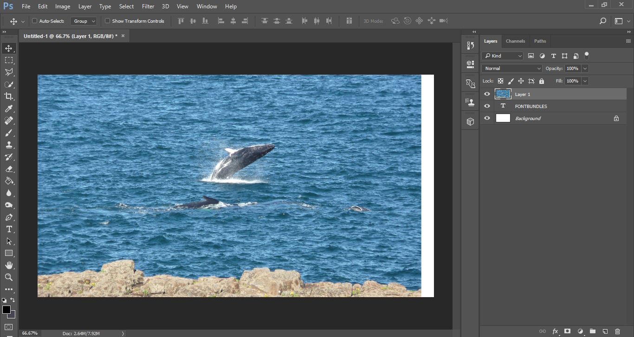Open the Normal blend mode dropdown
The image size is (634, 337).
(x=511, y=68)
